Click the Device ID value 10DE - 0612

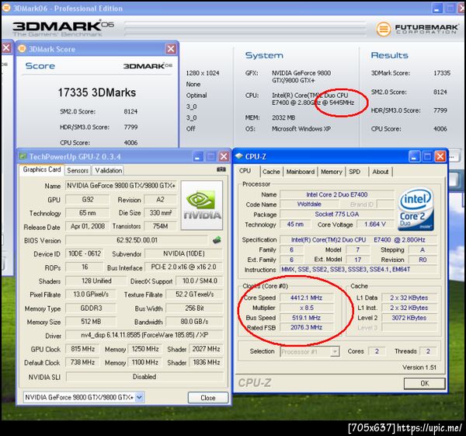pos(85,253)
